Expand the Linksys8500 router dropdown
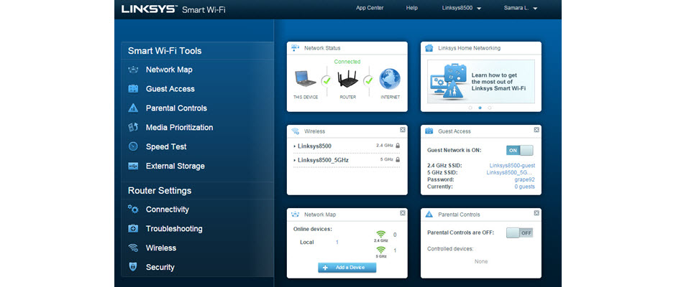The width and height of the screenshot is (676, 287). pyautogui.click(x=461, y=8)
